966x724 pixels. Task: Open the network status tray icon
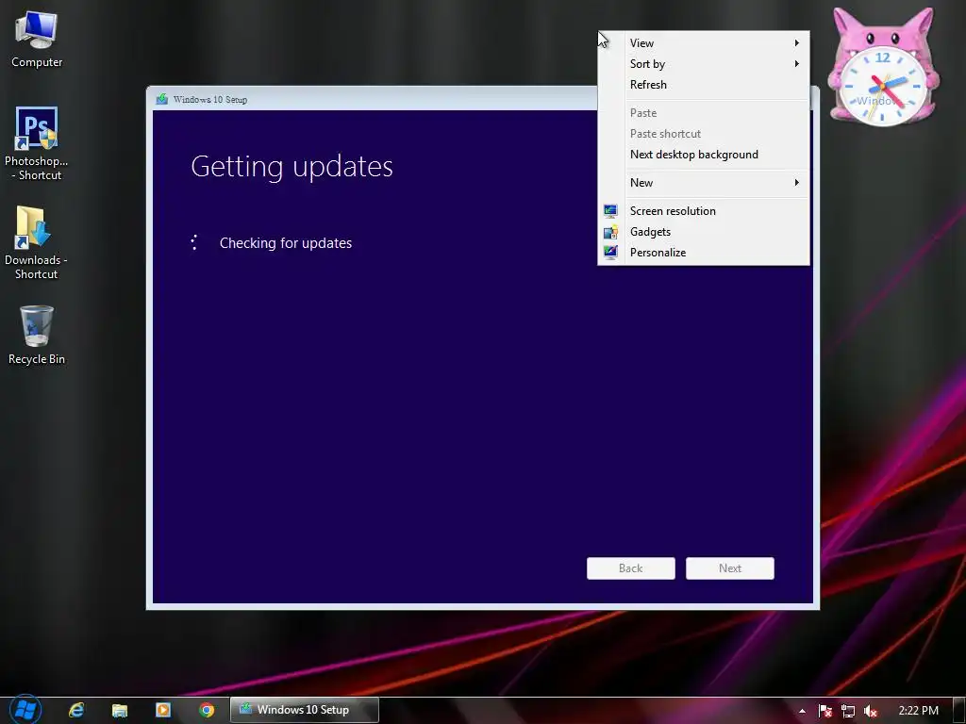click(x=848, y=711)
